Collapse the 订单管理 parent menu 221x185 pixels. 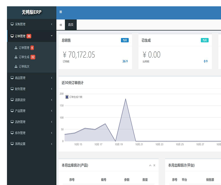[51, 36]
